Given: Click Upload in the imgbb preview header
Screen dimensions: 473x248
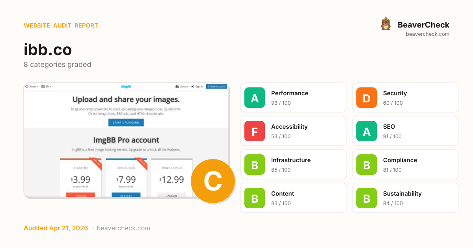Looking at the screenshot, I should coord(182,87).
